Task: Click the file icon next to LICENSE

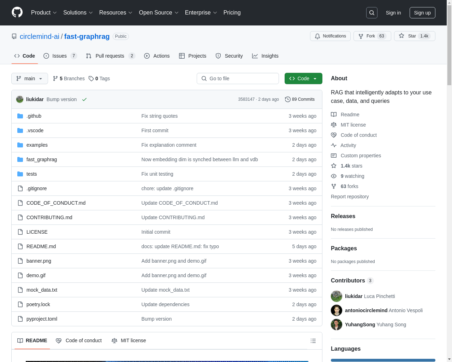Action: [x=20, y=232]
